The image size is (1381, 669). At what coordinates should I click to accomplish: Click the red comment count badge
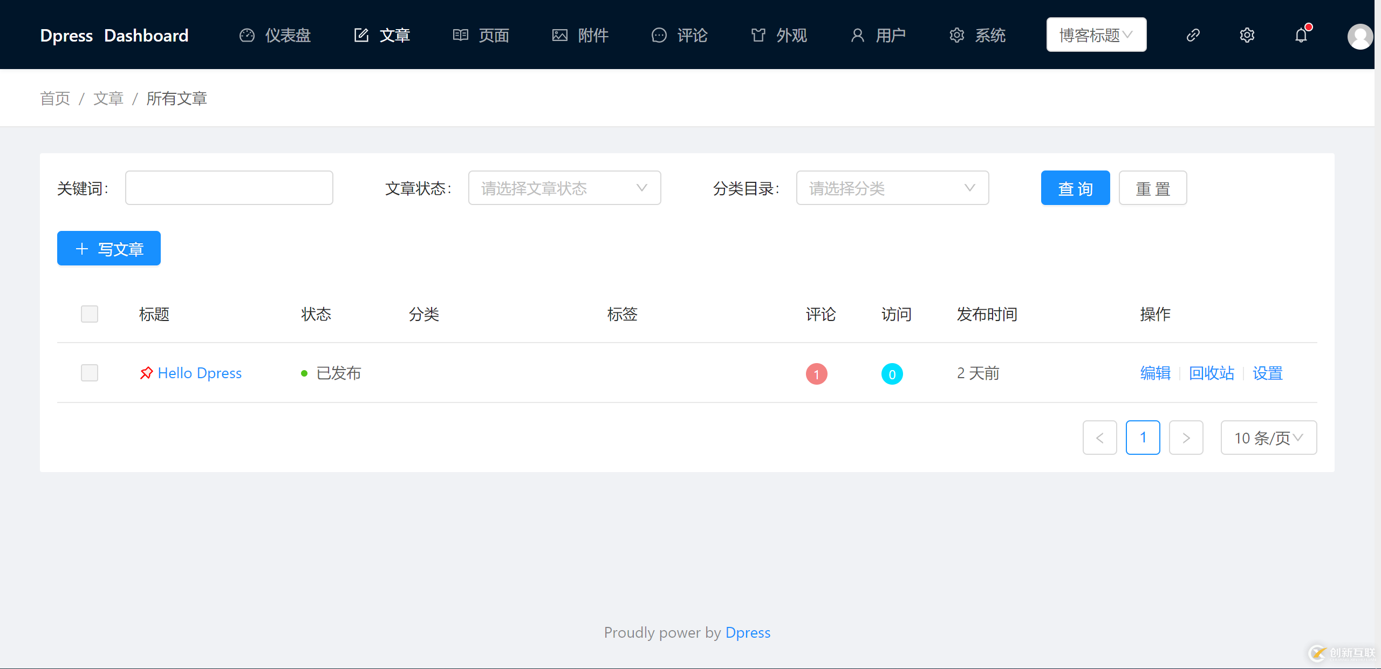coord(816,374)
